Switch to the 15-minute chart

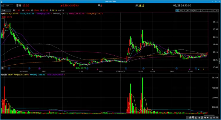point(209,10)
